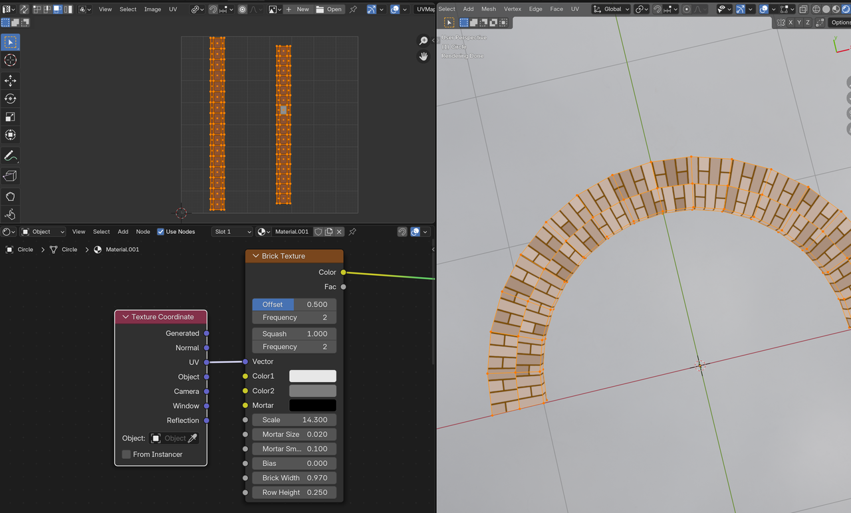The width and height of the screenshot is (851, 513).
Task: Activate the Scale tool in UV editor
Action: [x=11, y=117]
